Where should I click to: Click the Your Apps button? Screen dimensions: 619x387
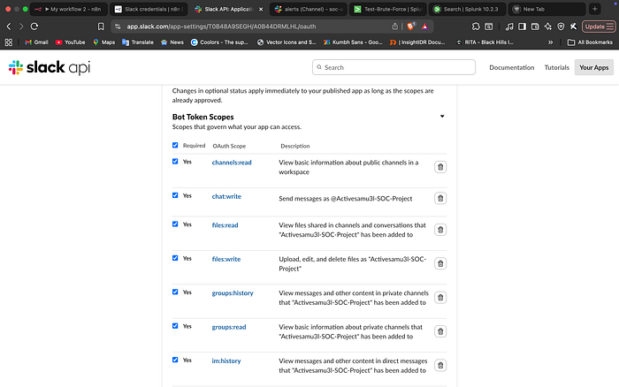593,67
